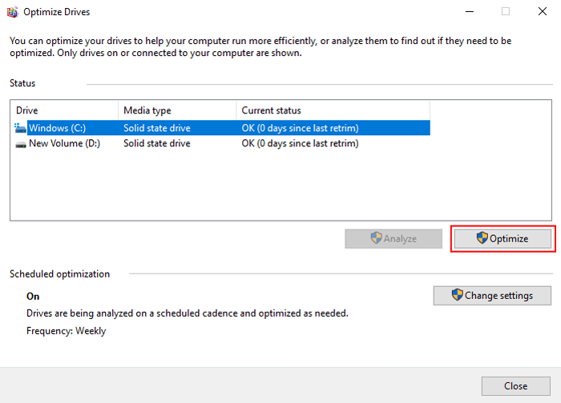The height and width of the screenshot is (403, 561).
Task: Click the Current status column header
Action: [333, 110]
